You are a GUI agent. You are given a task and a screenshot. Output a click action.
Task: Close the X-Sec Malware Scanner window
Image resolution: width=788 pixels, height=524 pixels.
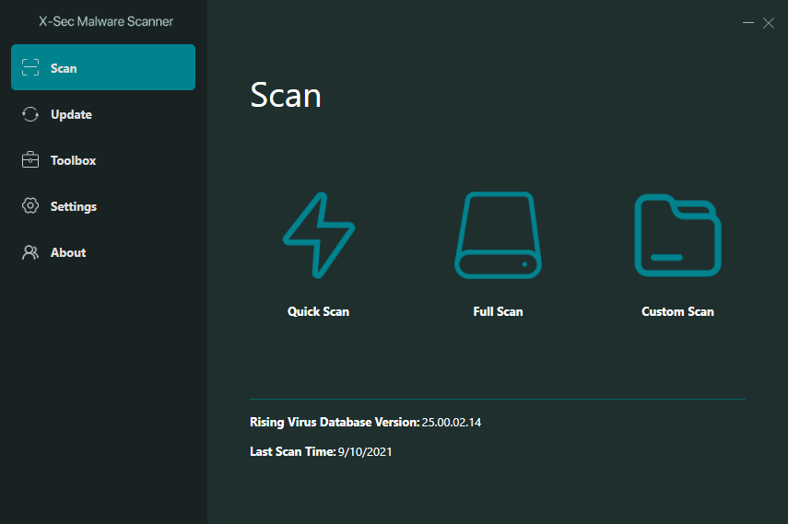[769, 23]
